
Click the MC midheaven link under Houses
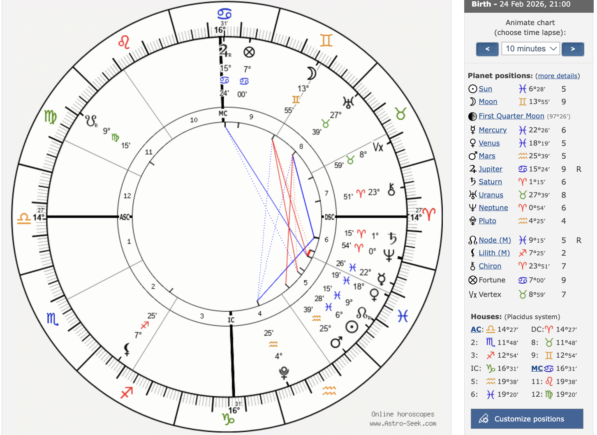pos(537,368)
